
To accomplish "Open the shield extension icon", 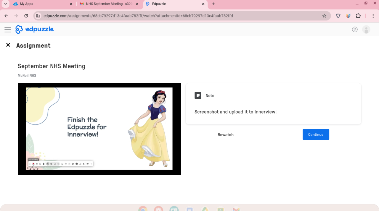I will [x=338, y=16].
